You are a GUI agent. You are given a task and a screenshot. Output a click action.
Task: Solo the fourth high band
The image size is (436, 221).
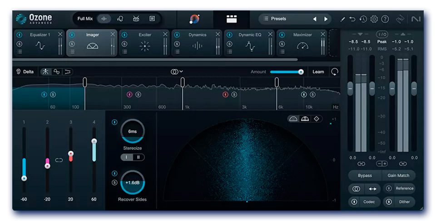click(312, 95)
